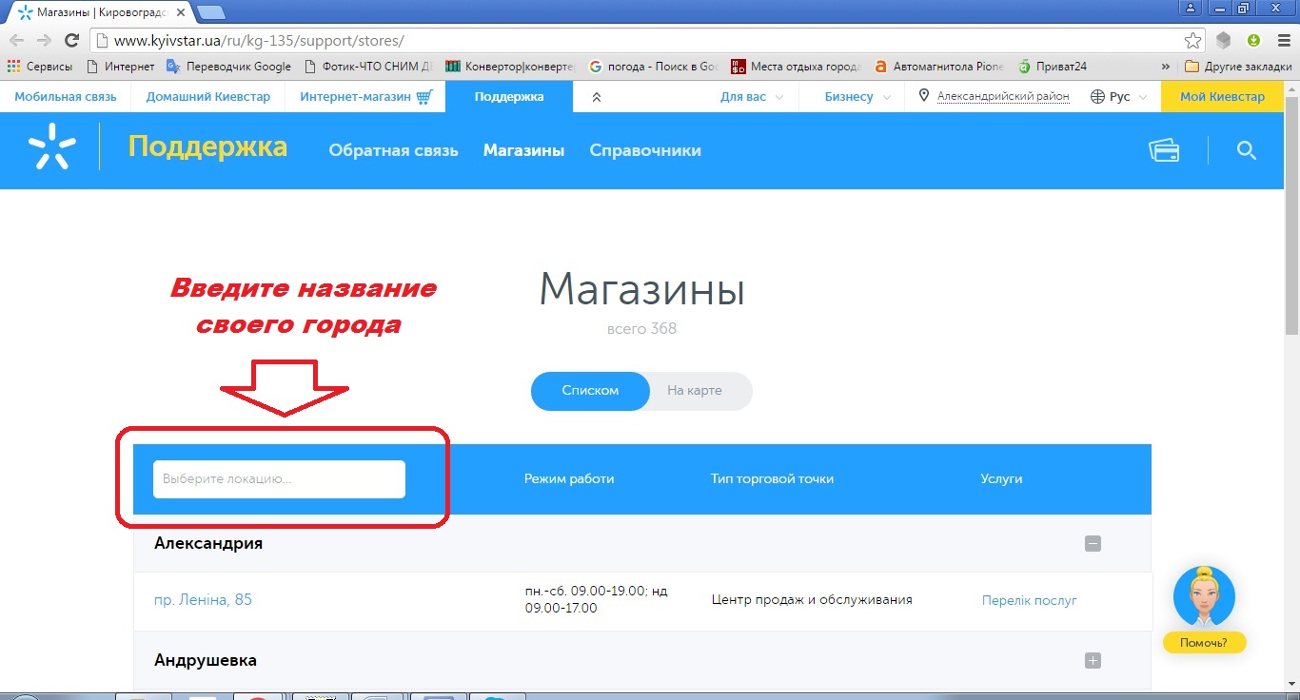Open the Сервисы apps shortcut
The height and width of the screenshot is (700, 1300).
(x=40, y=67)
